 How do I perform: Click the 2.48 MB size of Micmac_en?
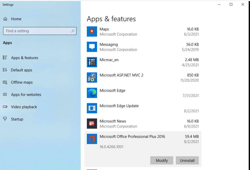pos(192,60)
